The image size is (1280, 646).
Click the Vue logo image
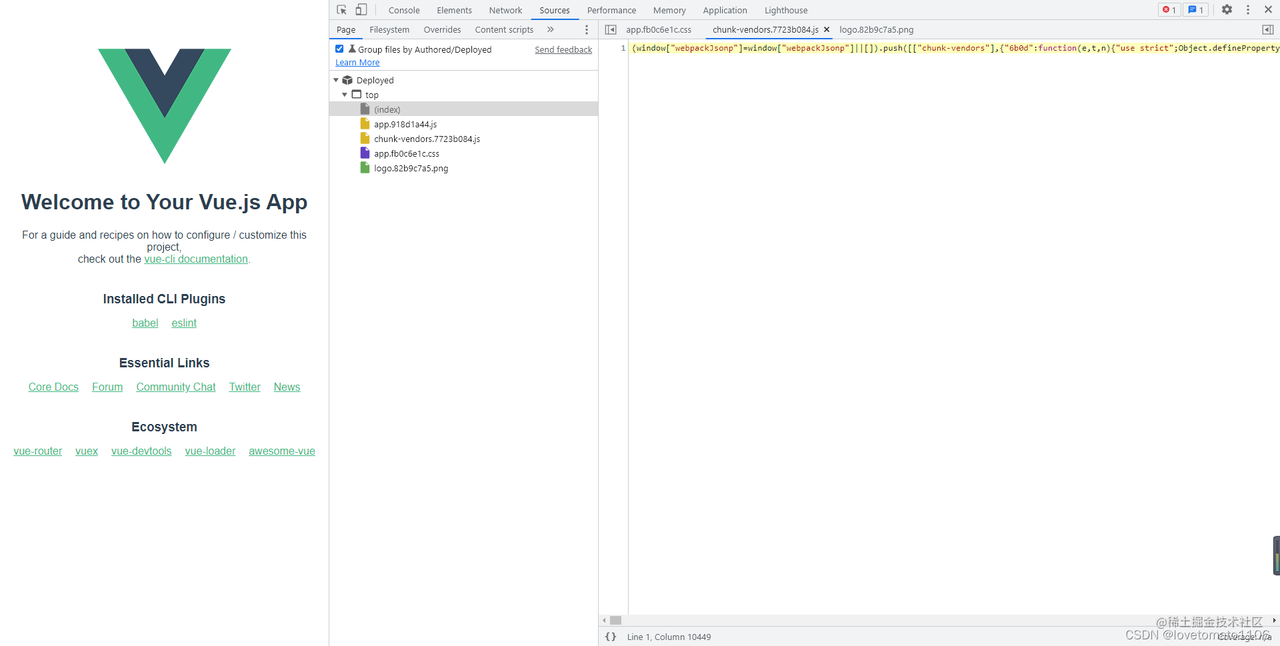(x=165, y=106)
